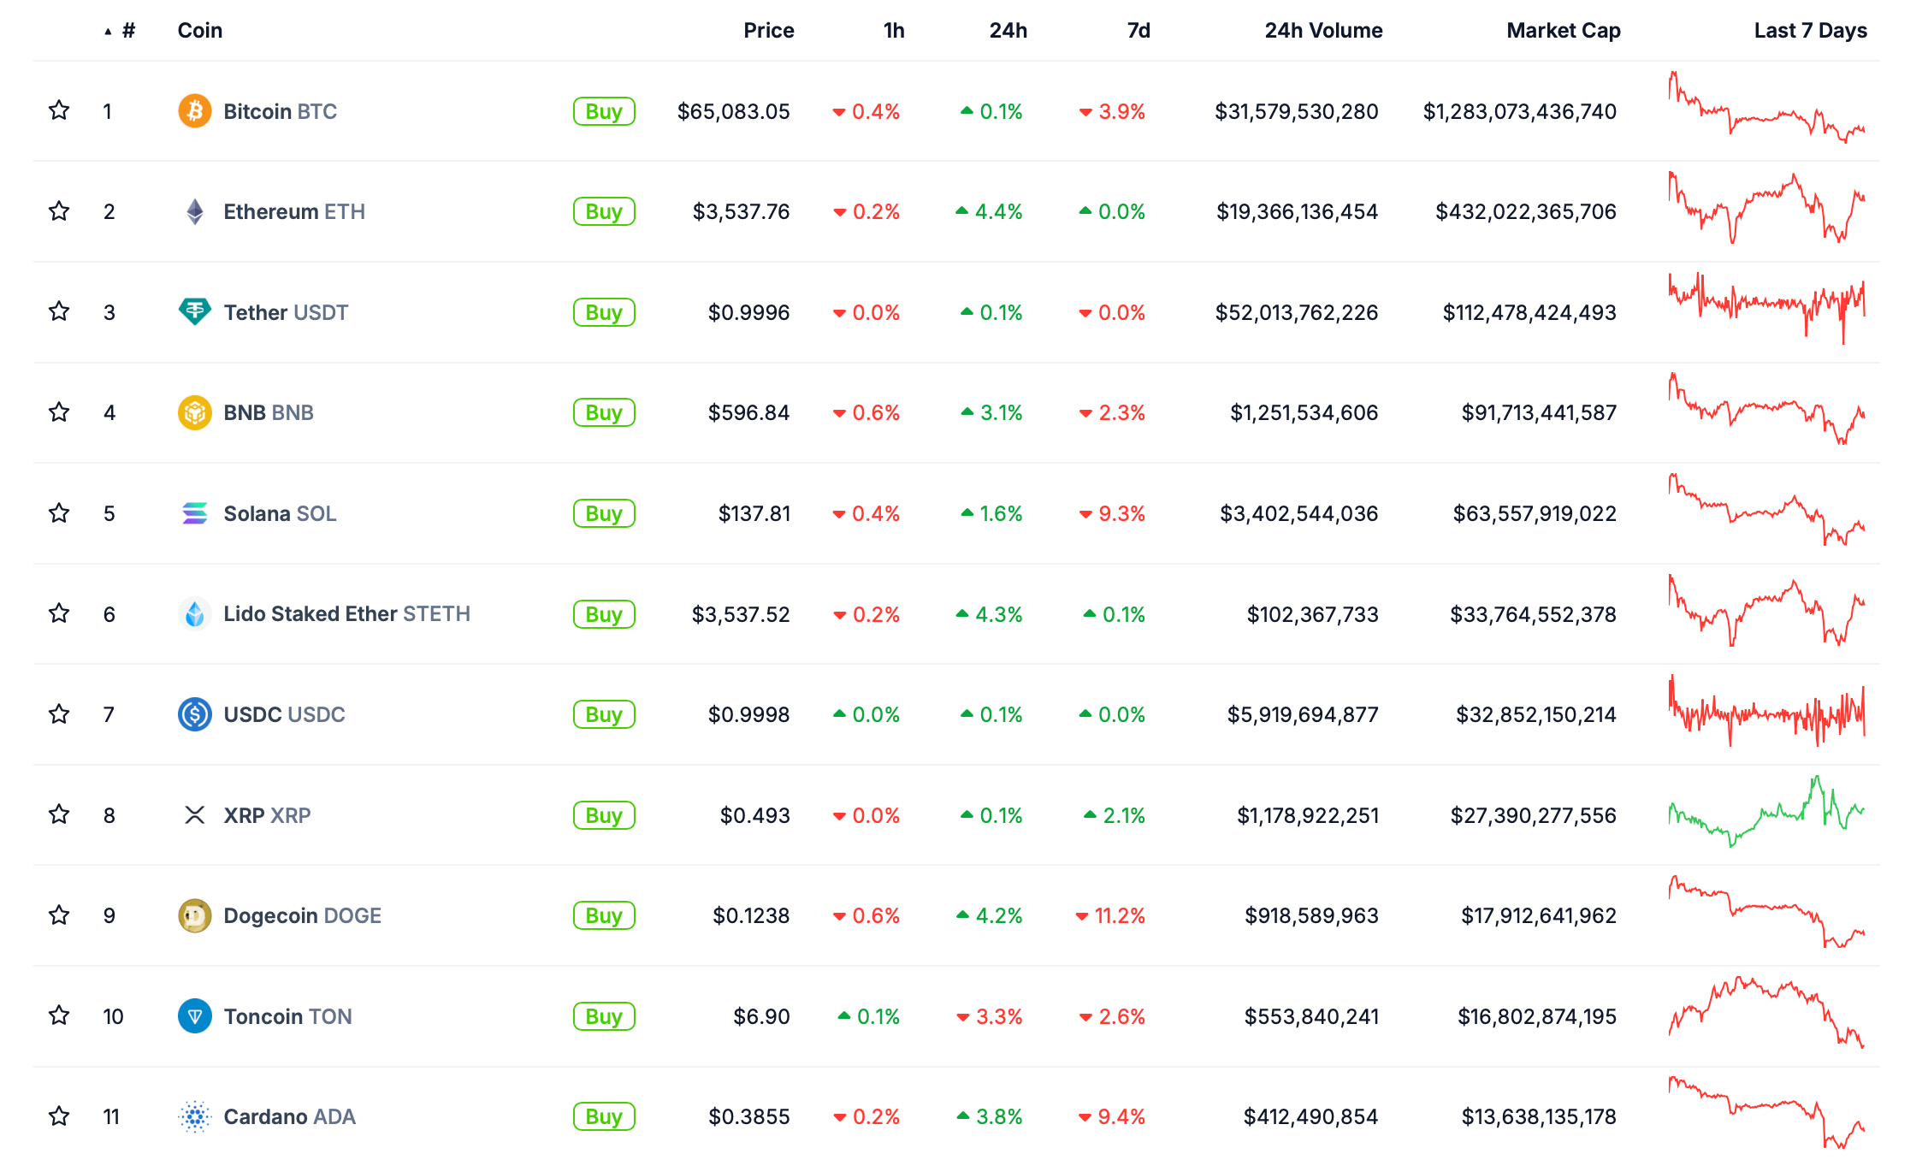Click the BNB coin logo icon

point(194,412)
